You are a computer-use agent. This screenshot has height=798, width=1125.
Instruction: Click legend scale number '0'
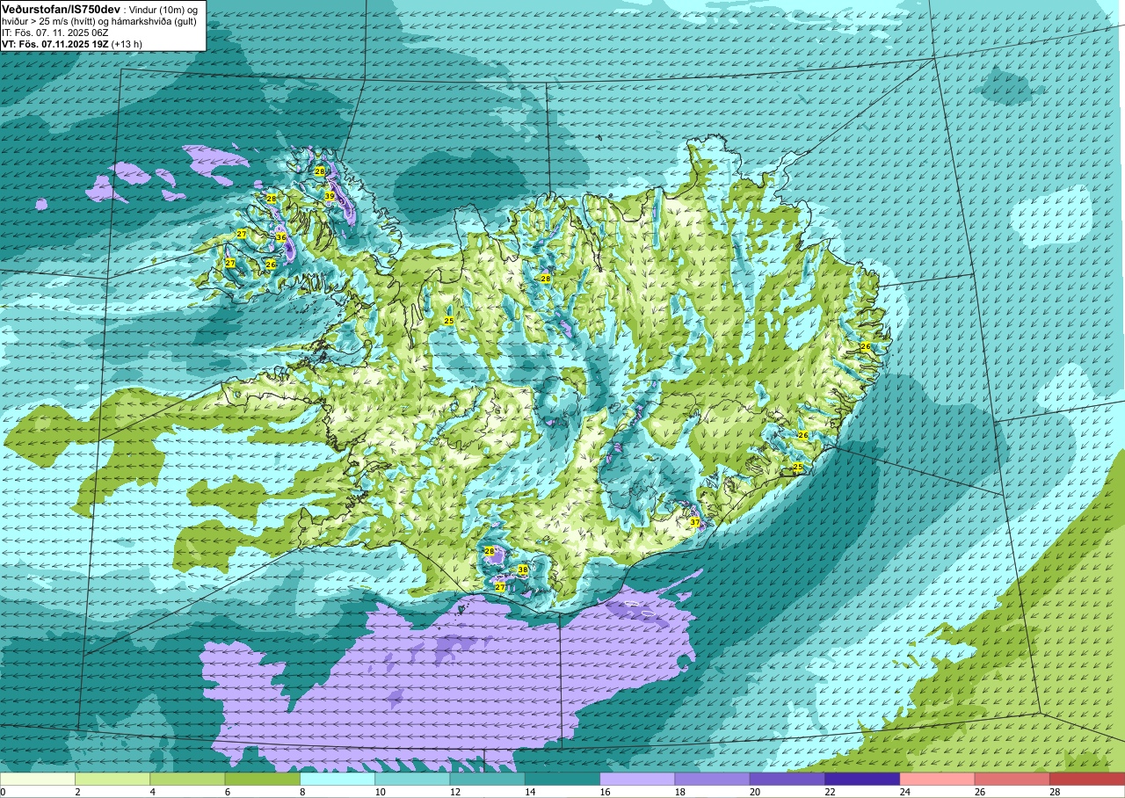4,792
